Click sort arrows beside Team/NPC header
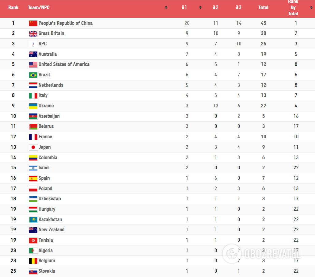Screen dimensions: 315x277 [166, 7]
